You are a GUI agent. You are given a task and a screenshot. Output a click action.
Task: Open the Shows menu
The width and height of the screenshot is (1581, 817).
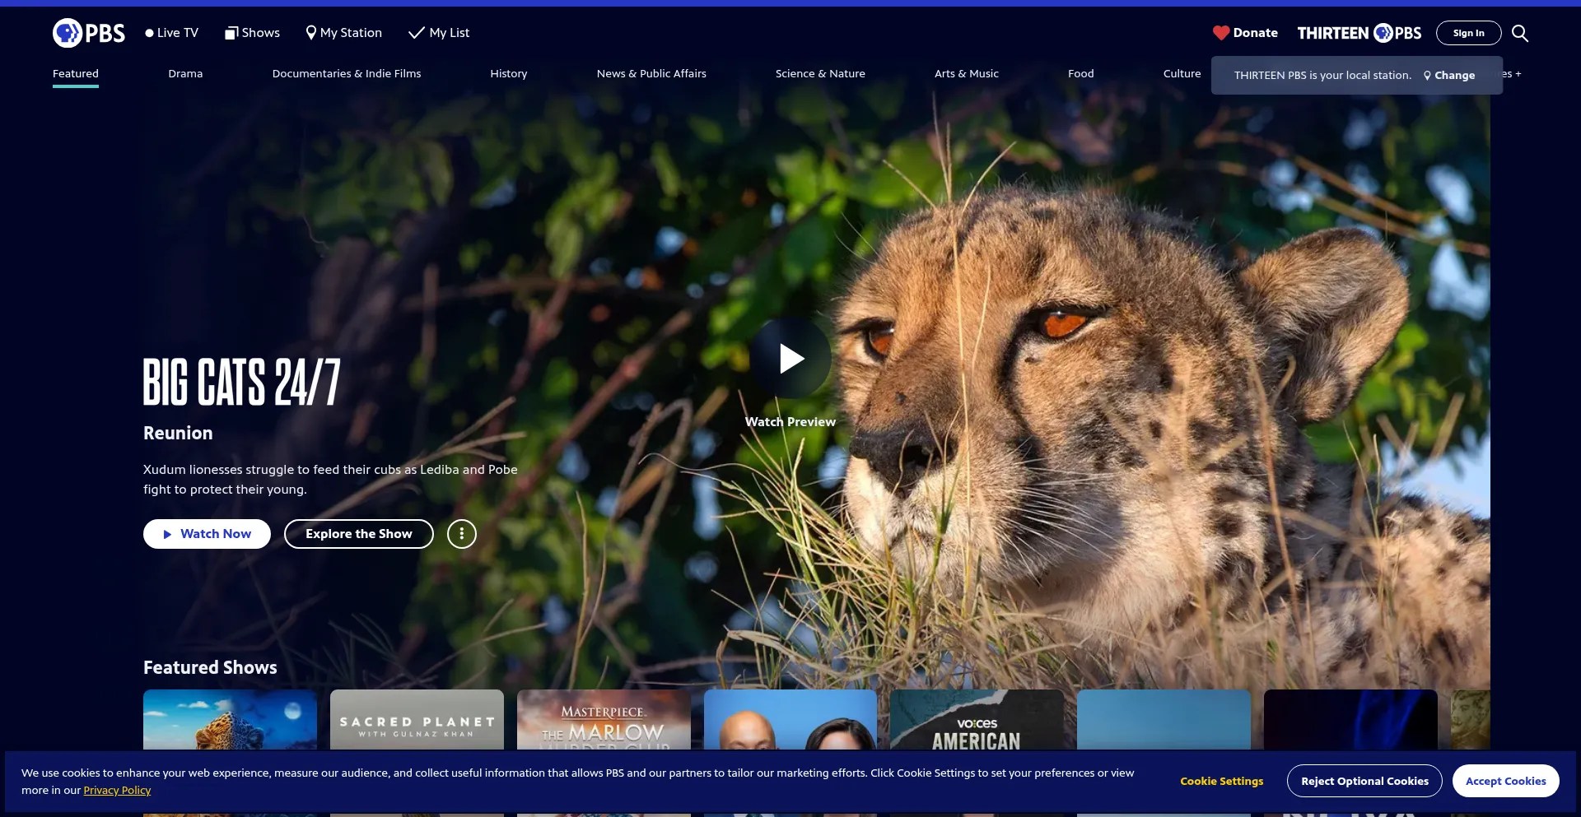tap(252, 33)
